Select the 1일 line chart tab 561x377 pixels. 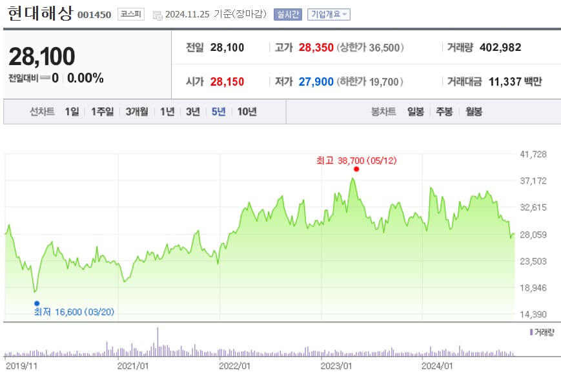[x=72, y=111]
